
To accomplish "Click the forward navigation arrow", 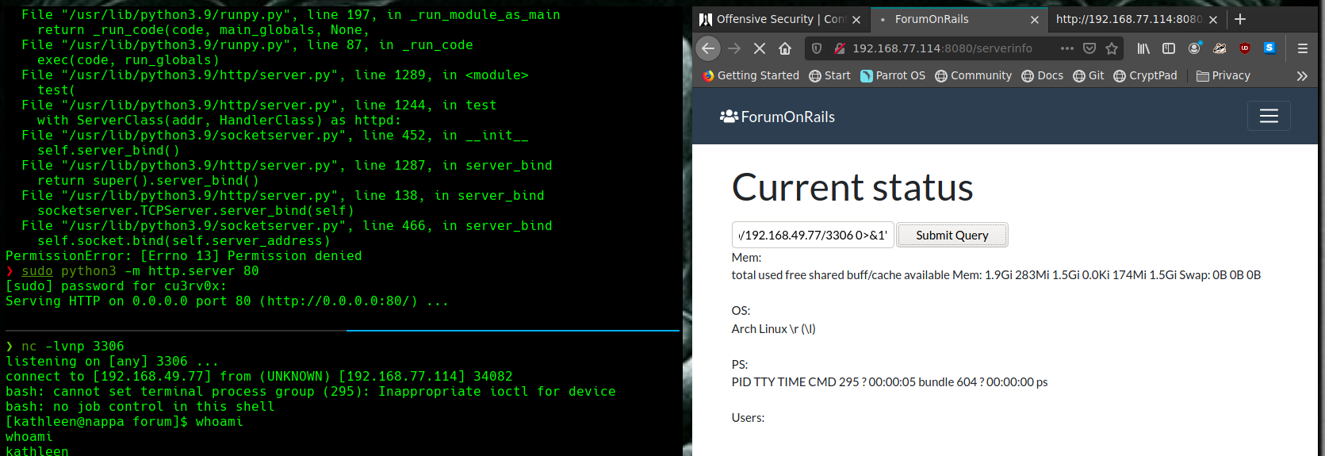I will tap(734, 48).
